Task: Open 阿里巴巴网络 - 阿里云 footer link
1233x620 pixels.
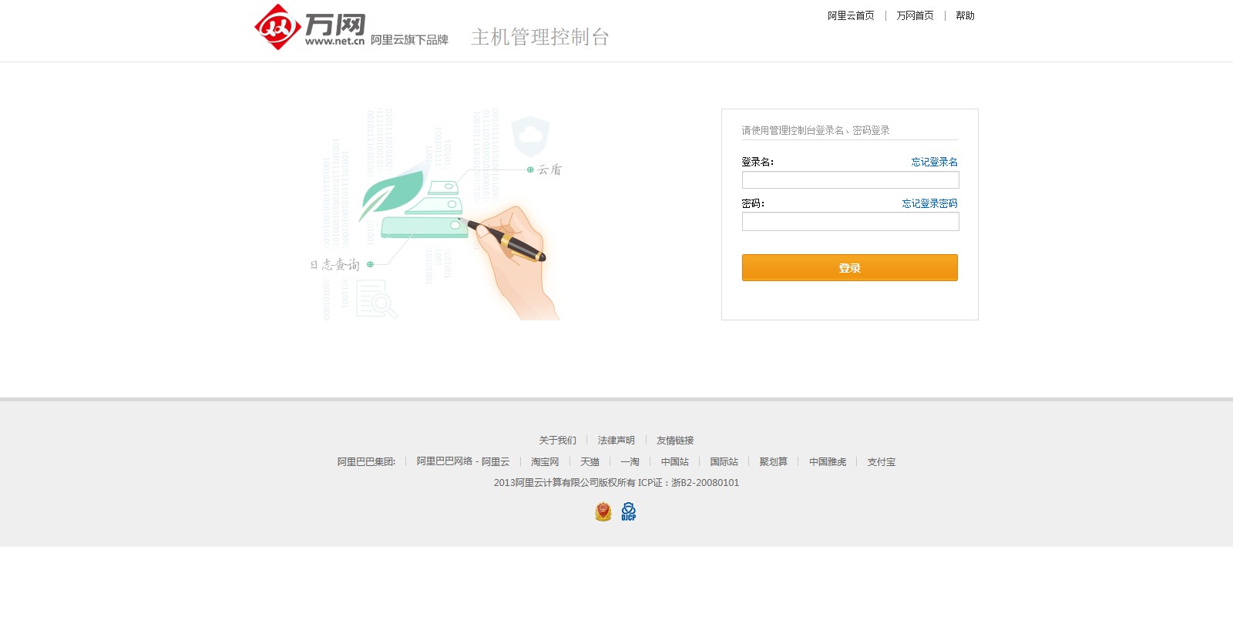Action: click(x=463, y=462)
